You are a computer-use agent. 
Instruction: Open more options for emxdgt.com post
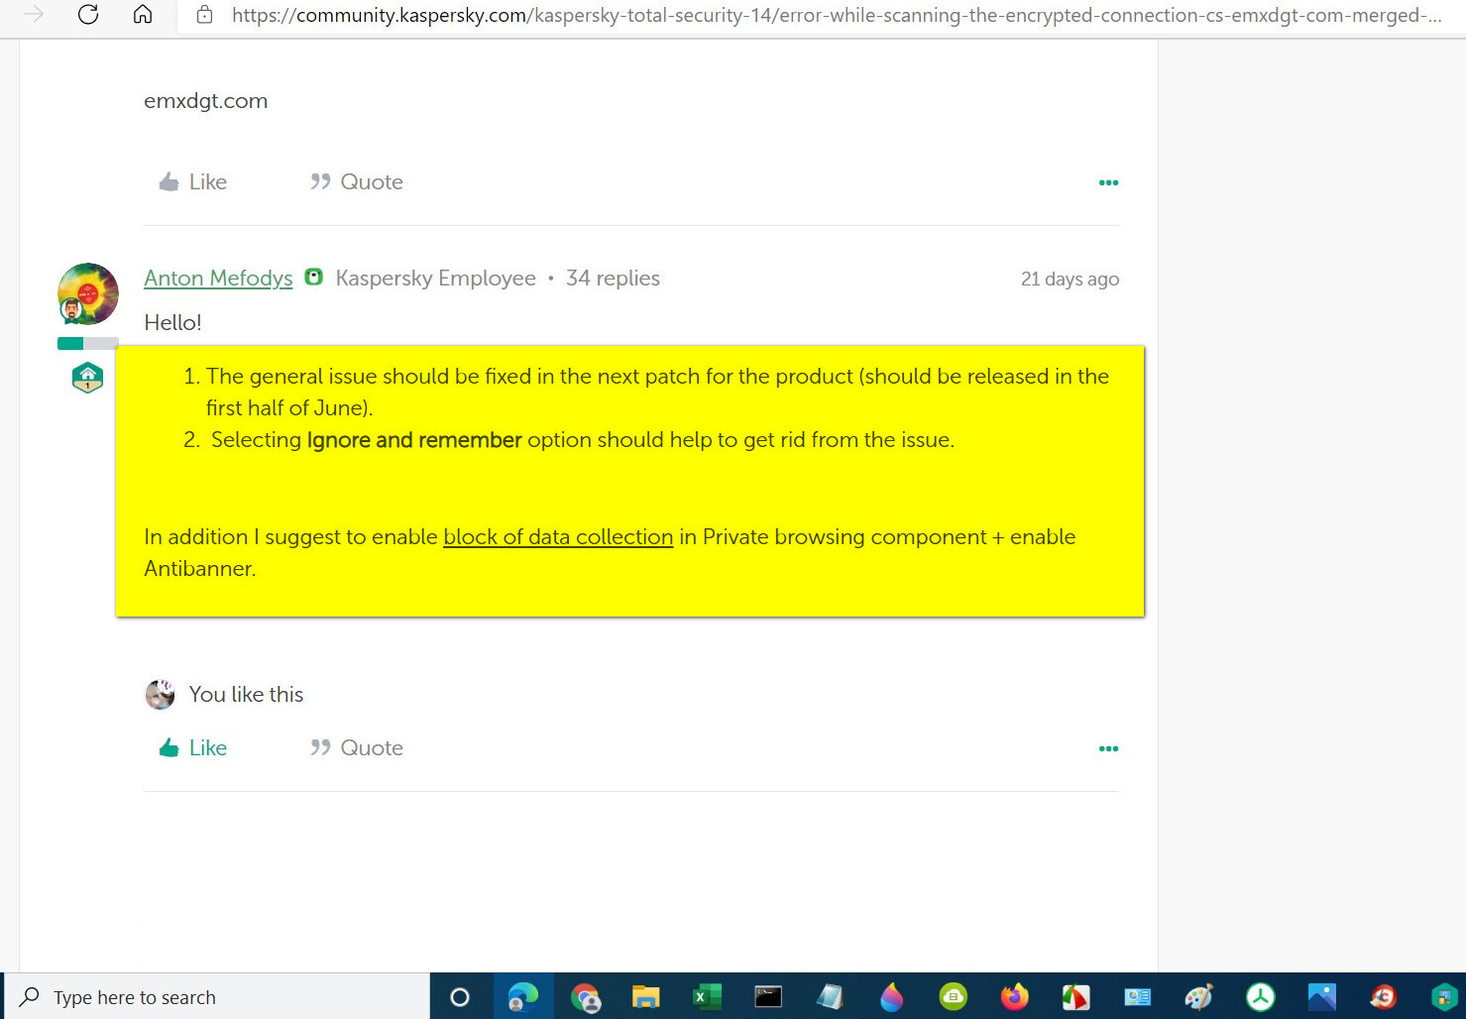point(1108,182)
